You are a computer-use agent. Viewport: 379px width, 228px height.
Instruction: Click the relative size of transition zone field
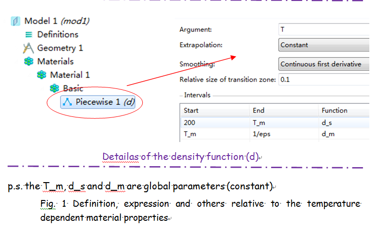(323, 80)
